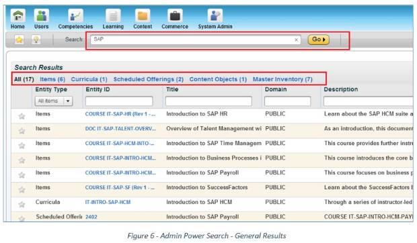Open the DOC IT-SAP-TALENT-OVERV link
The height and width of the screenshot is (243, 417).
click(x=120, y=129)
